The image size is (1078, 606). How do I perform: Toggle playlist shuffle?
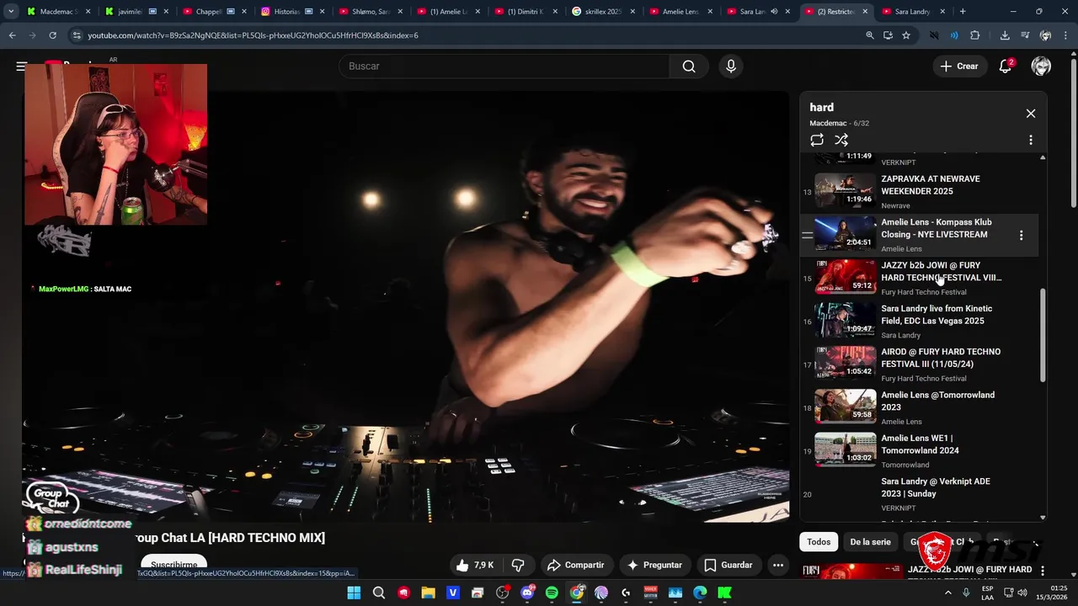pyautogui.click(x=841, y=141)
